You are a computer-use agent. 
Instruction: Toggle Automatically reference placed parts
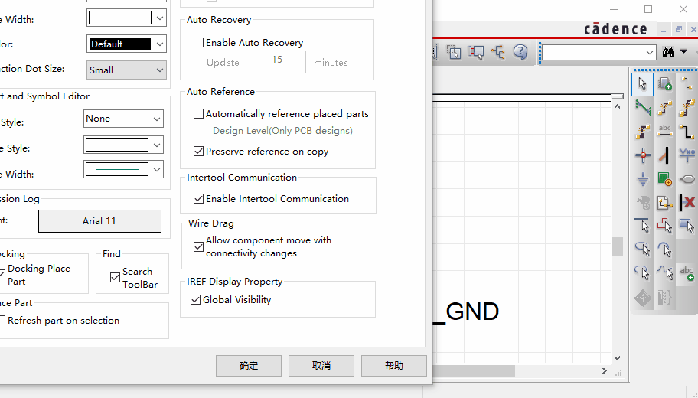[x=199, y=114]
